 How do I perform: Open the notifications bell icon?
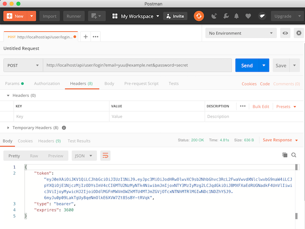tap(236, 16)
